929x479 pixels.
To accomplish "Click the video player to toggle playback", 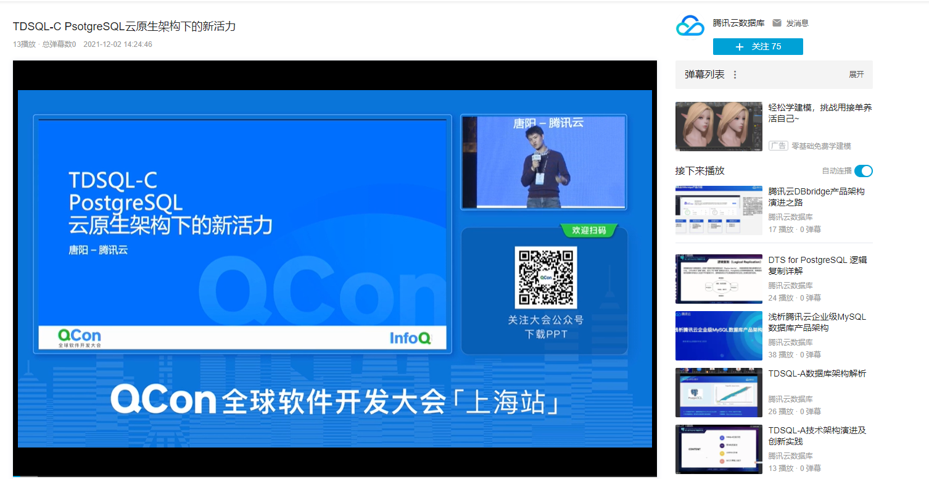I will coord(335,269).
